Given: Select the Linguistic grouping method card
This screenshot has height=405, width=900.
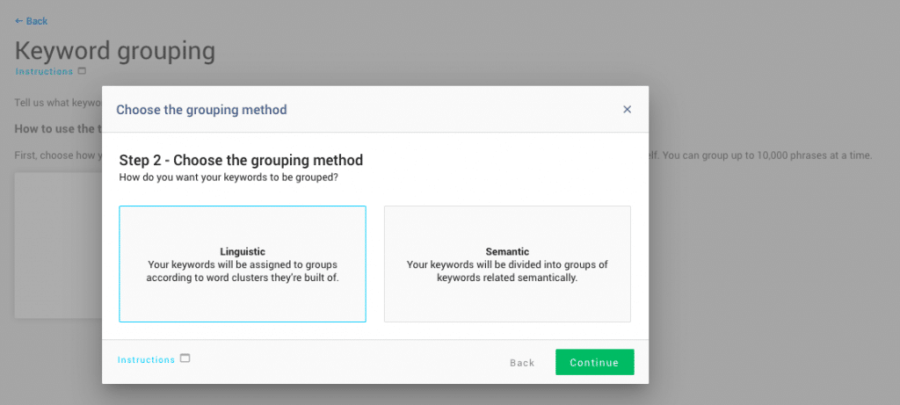Looking at the screenshot, I should tap(243, 264).
